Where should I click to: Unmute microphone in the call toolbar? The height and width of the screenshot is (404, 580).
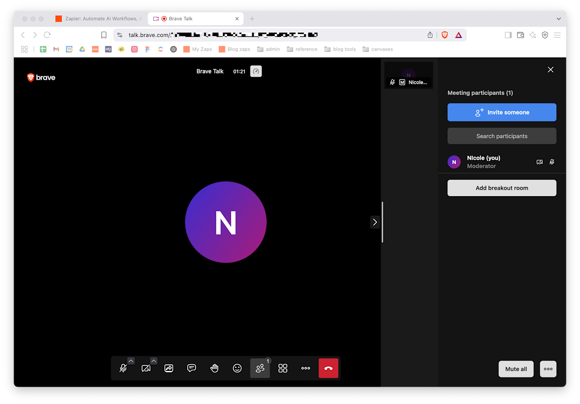pyautogui.click(x=123, y=368)
